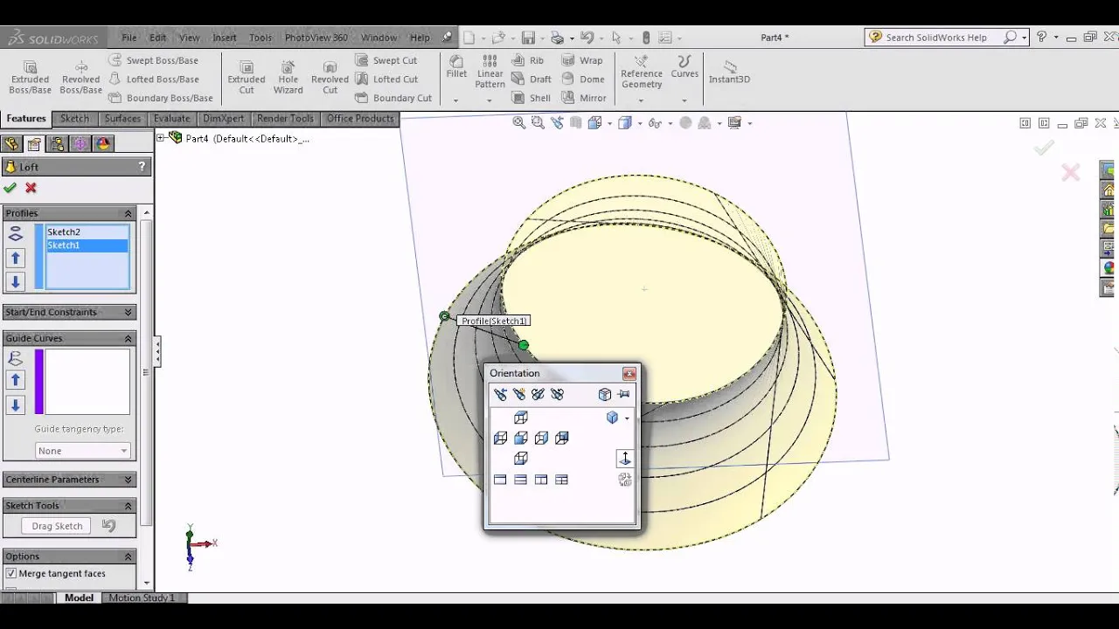This screenshot has width=1119, height=629.
Task: Toggle the Merge tangent faces checkbox
Action: [x=11, y=574]
